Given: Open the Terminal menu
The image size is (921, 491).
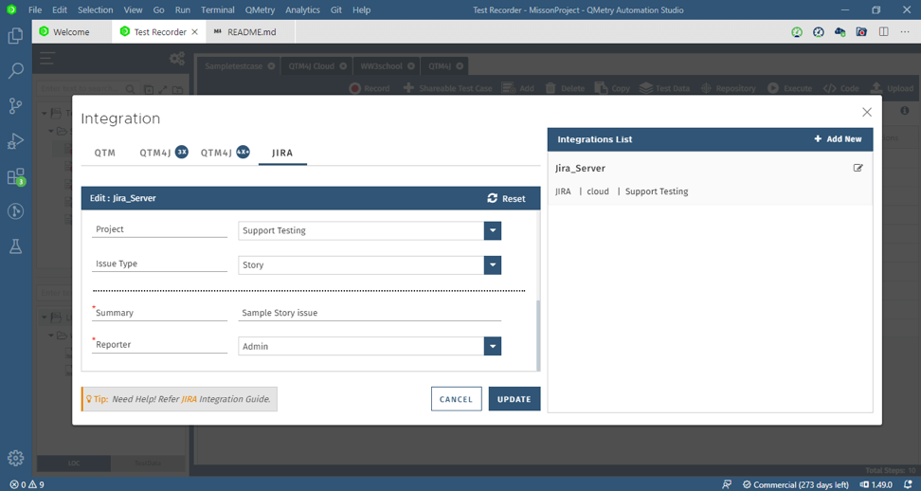Looking at the screenshot, I should (x=218, y=10).
